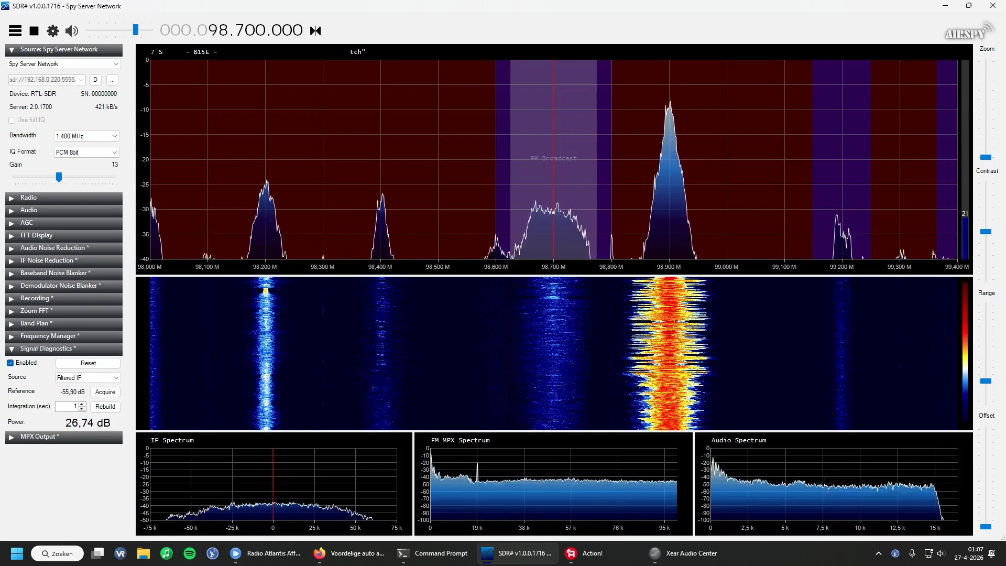This screenshot has width=1006, height=566.
Task: Expand the AGC panel
Action: coord(64,223)
